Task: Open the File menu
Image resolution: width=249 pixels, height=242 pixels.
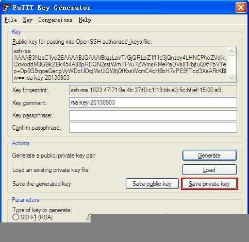Action: pyautogui.click(x=11, y=20)
